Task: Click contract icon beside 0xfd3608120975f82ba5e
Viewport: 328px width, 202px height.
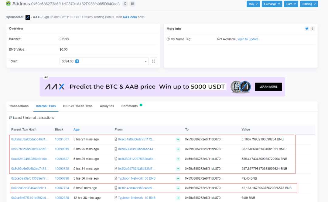Action: click(x=116, y=159)
